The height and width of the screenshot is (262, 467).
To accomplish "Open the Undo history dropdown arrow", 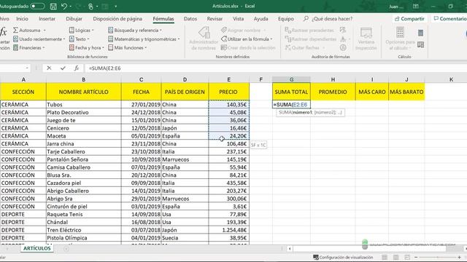I will click(x=71, y=7).
